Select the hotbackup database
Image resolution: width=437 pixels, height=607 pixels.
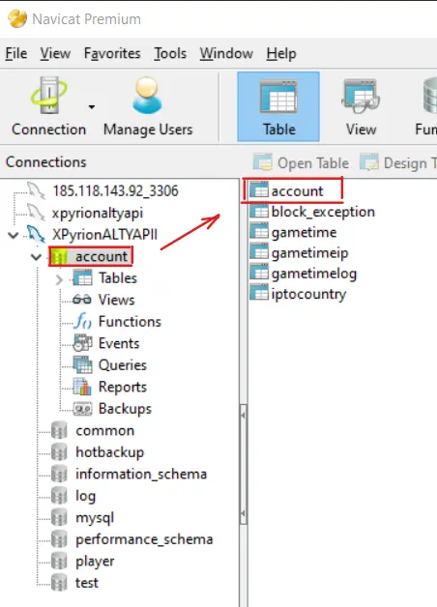(110, 452)
